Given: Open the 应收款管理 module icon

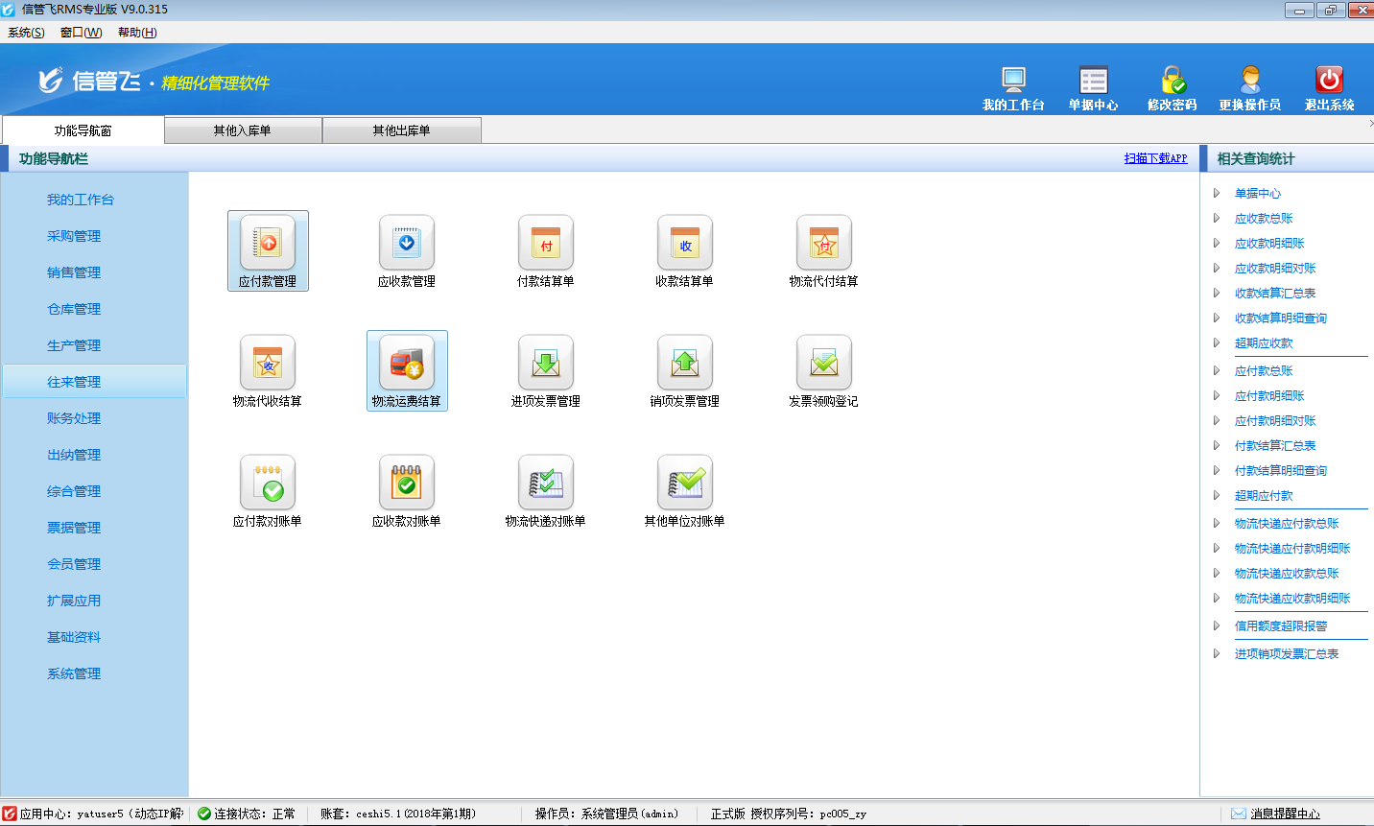Looking at the screenshot, I should pyautogui.click(x=407, y=243).
